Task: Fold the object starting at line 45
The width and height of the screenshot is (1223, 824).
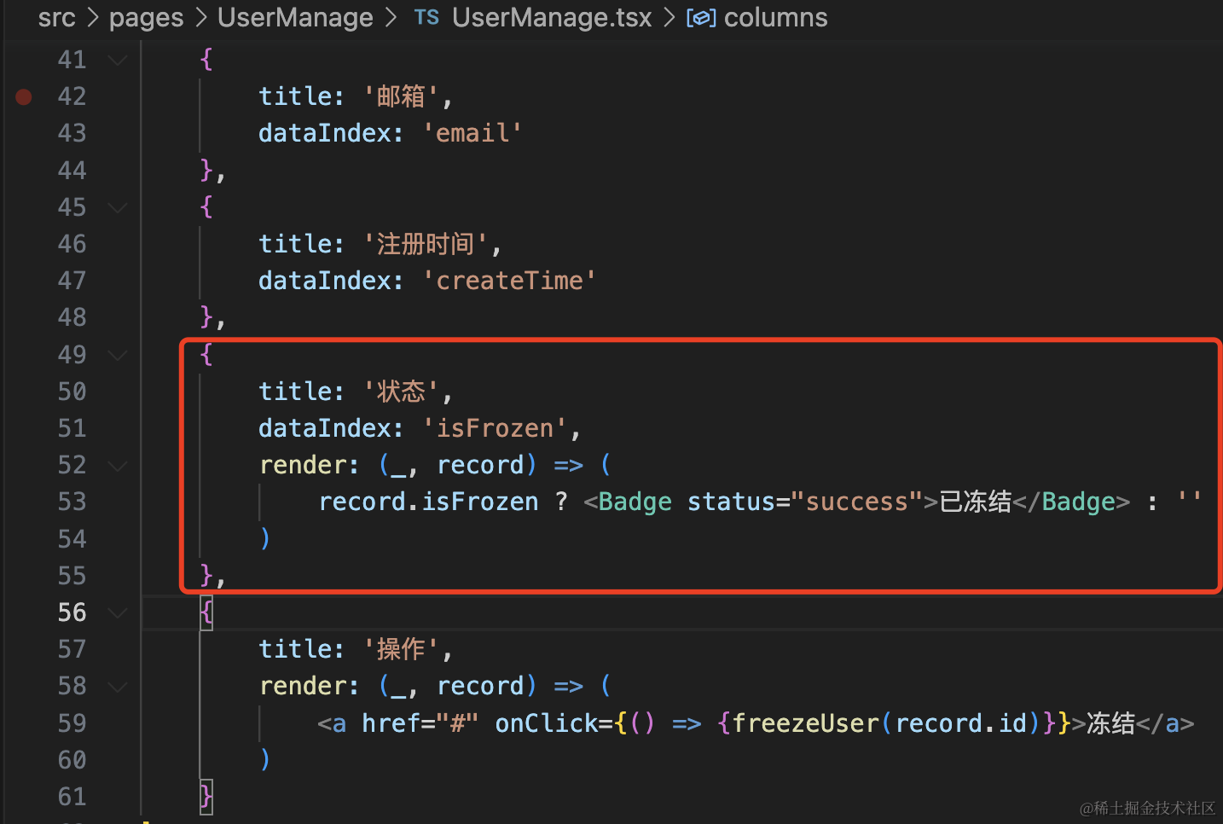Action: pos(118,207)
